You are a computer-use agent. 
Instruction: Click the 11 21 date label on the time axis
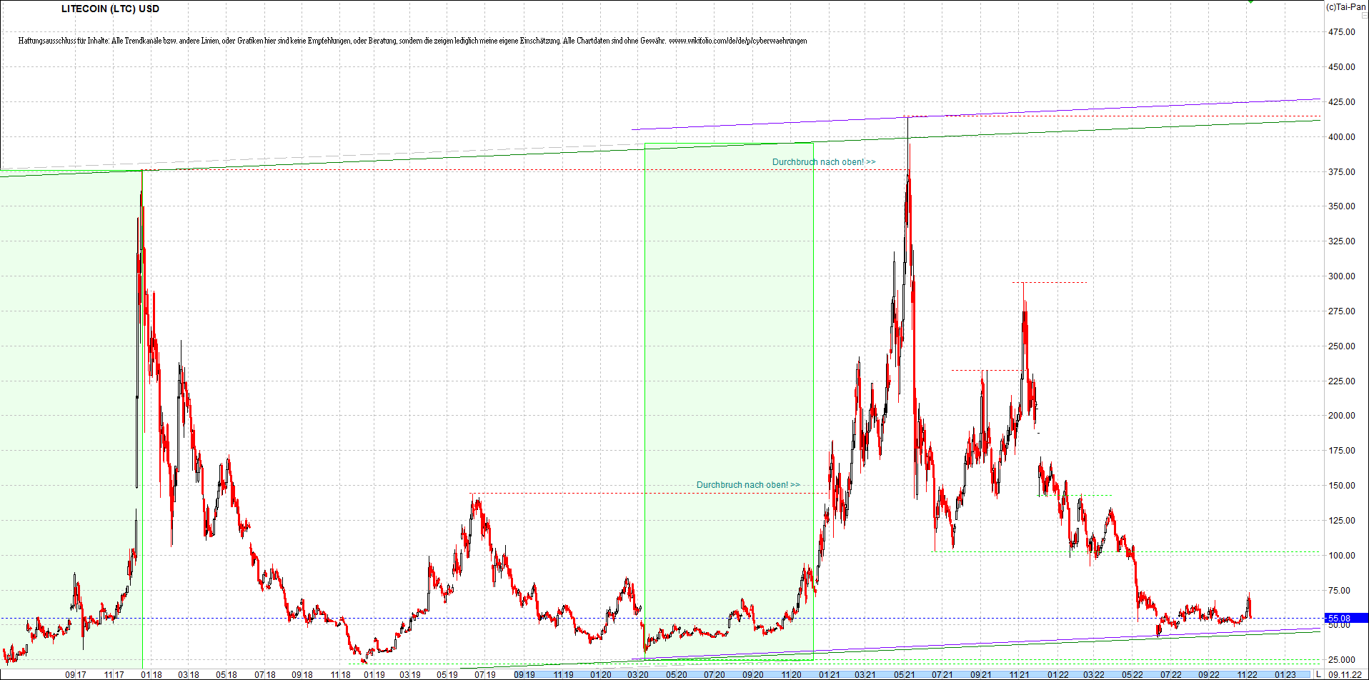click(x=1020, y=674)
